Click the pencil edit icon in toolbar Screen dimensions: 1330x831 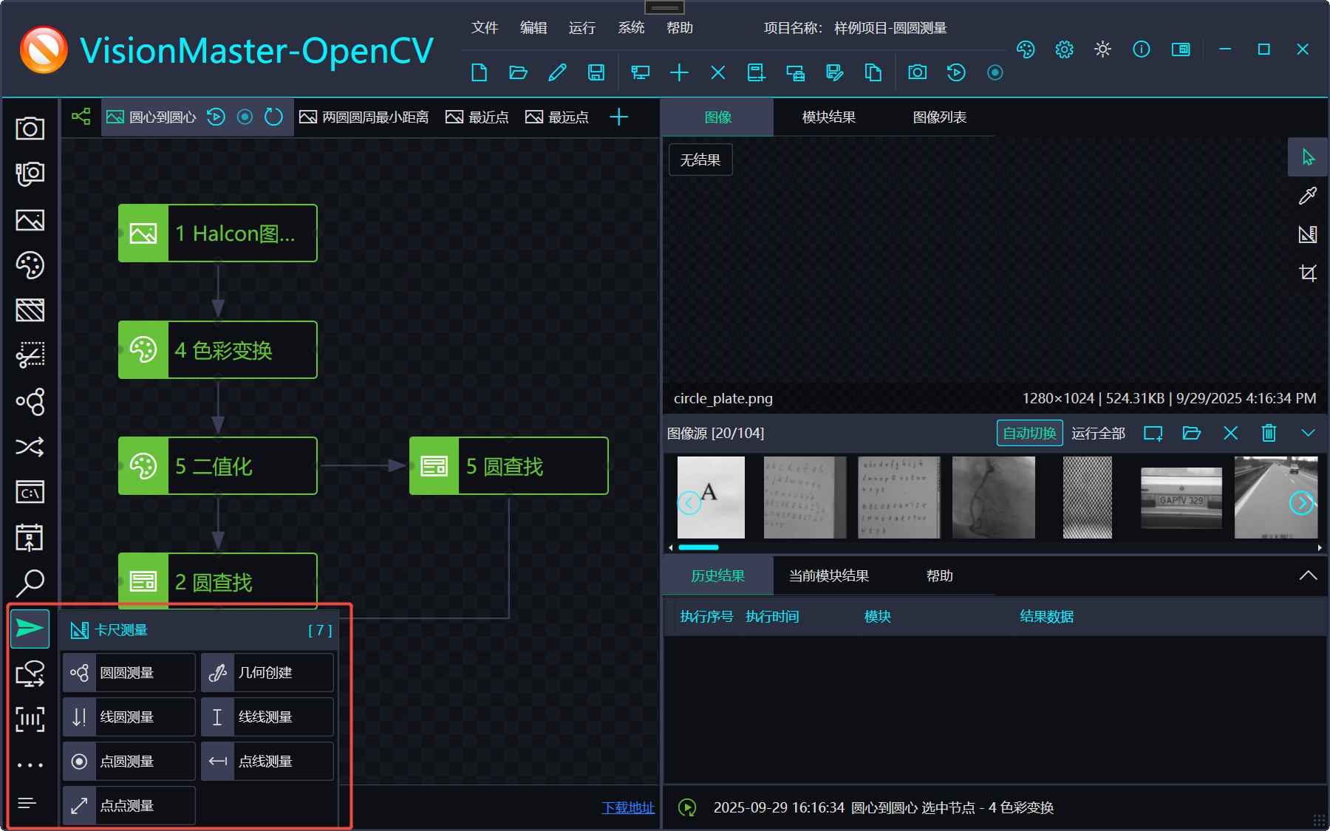[557, 72]
